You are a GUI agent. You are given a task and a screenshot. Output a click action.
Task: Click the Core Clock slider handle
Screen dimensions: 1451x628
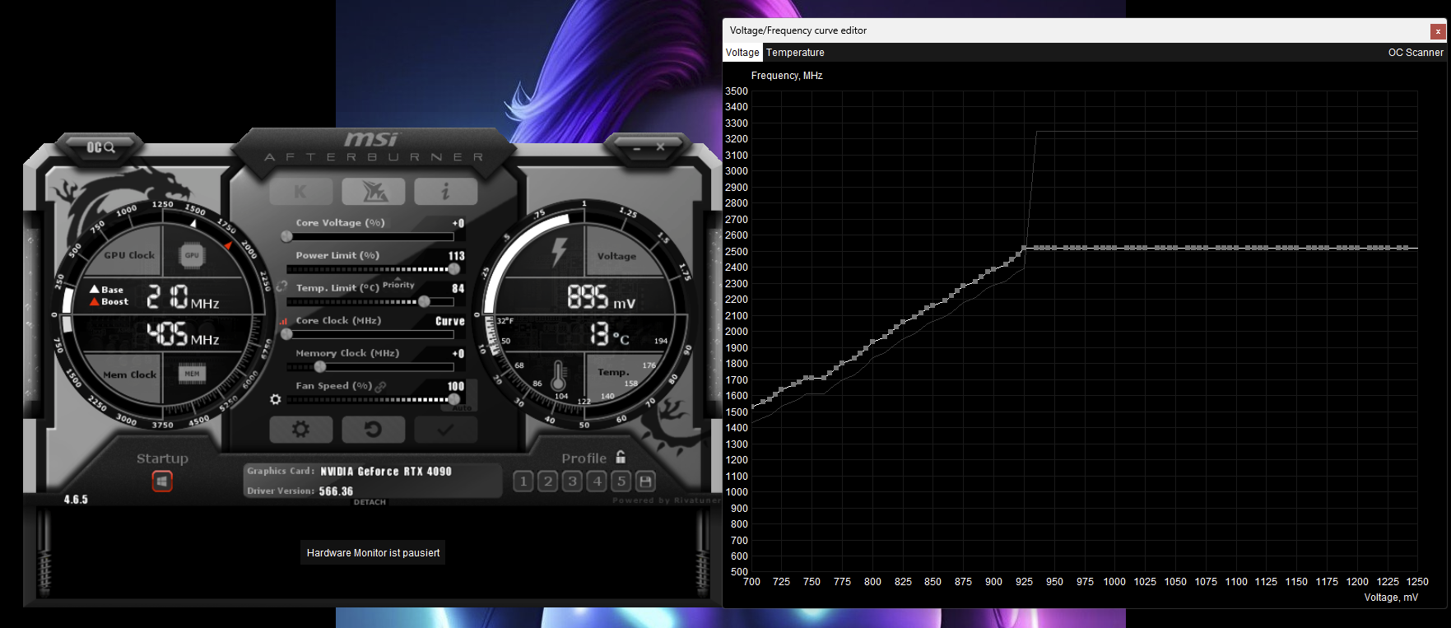[286, 334]
